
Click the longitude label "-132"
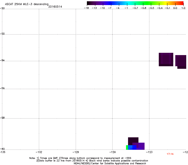[39, 152]
